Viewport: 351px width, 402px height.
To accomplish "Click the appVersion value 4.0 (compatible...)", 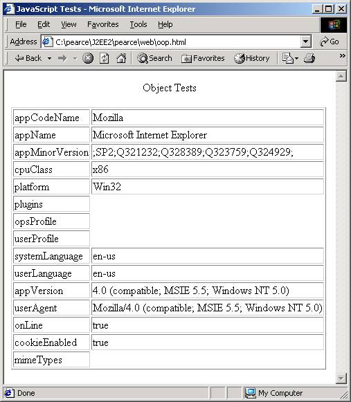I will [x=208, y=291].
